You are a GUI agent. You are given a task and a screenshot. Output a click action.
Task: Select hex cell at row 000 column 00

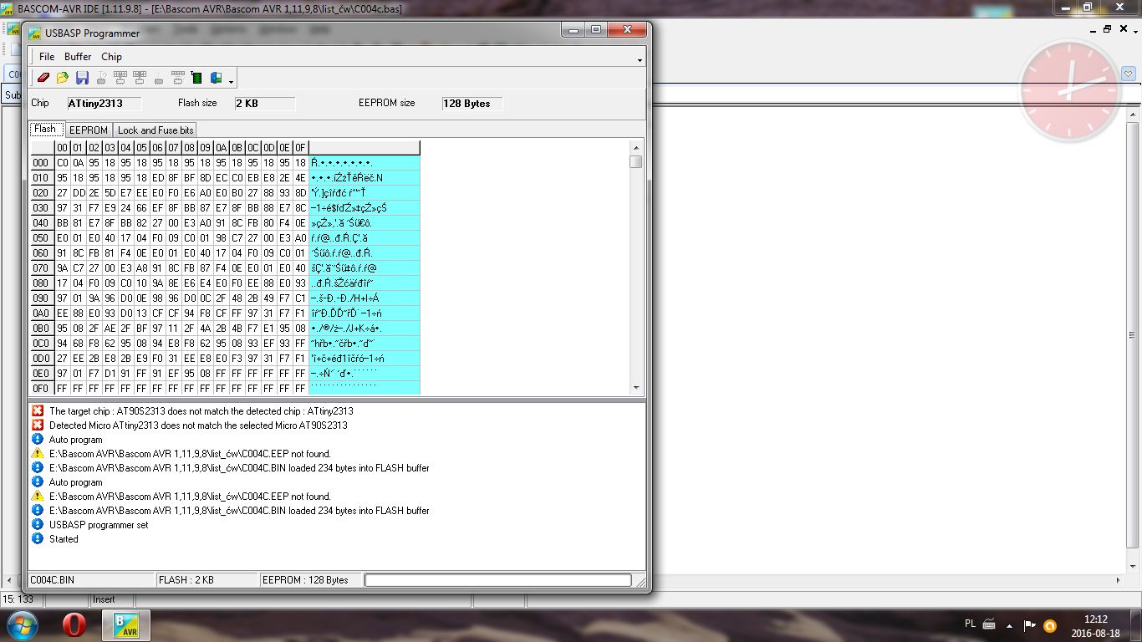click(62, 163)
